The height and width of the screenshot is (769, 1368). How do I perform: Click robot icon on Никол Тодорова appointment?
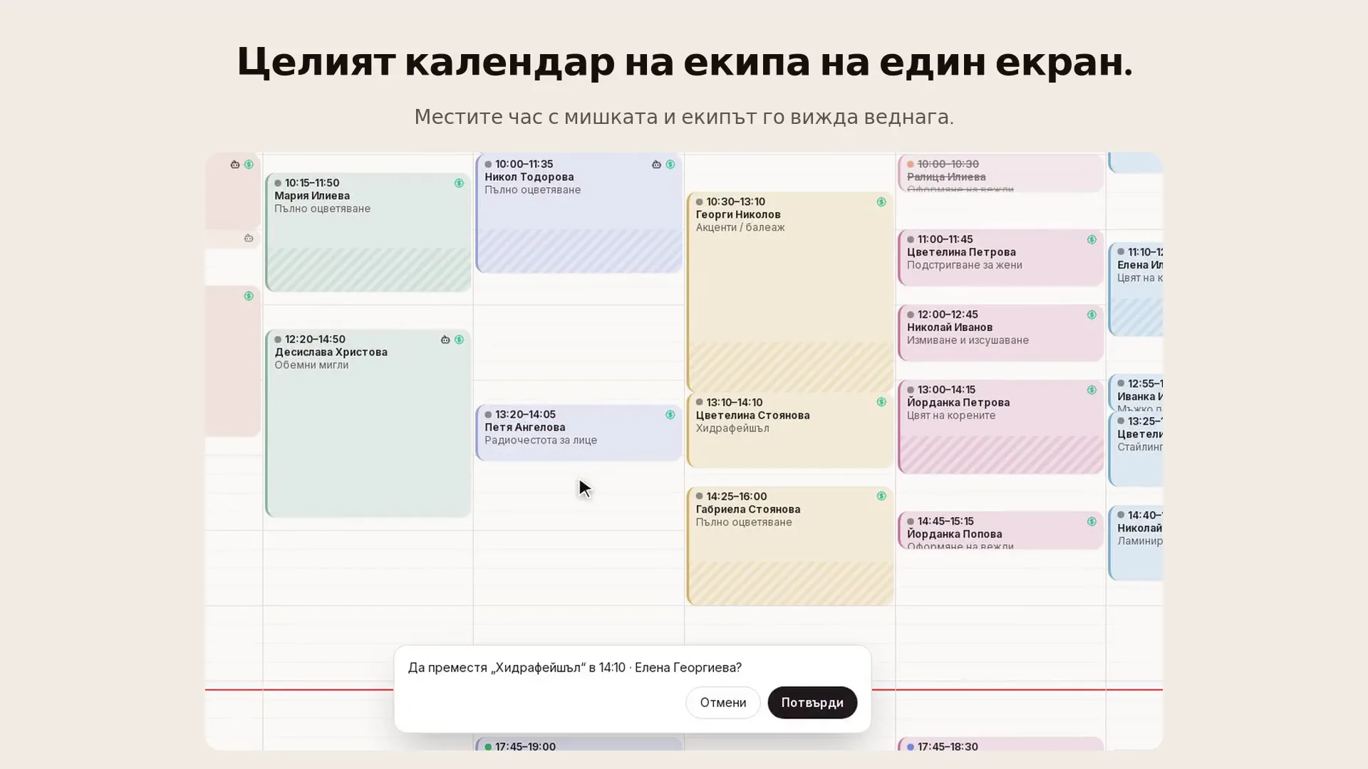tap(656, 164)
